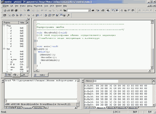Click the Step Out debug icon
Viewport: 156px width, 114px height.
click(25, 15)
